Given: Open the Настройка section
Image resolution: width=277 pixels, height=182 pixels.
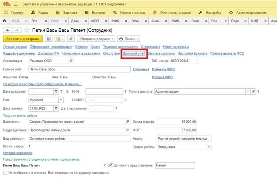Looking at the screenshot, I should [x=210, y=13].
